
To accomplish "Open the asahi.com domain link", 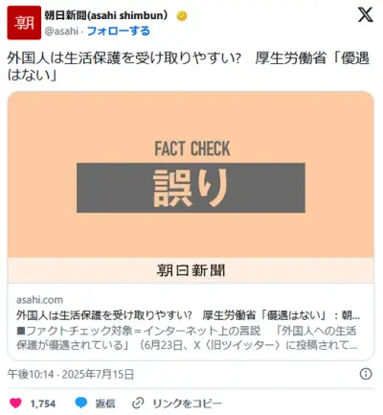I will point(39,300).
